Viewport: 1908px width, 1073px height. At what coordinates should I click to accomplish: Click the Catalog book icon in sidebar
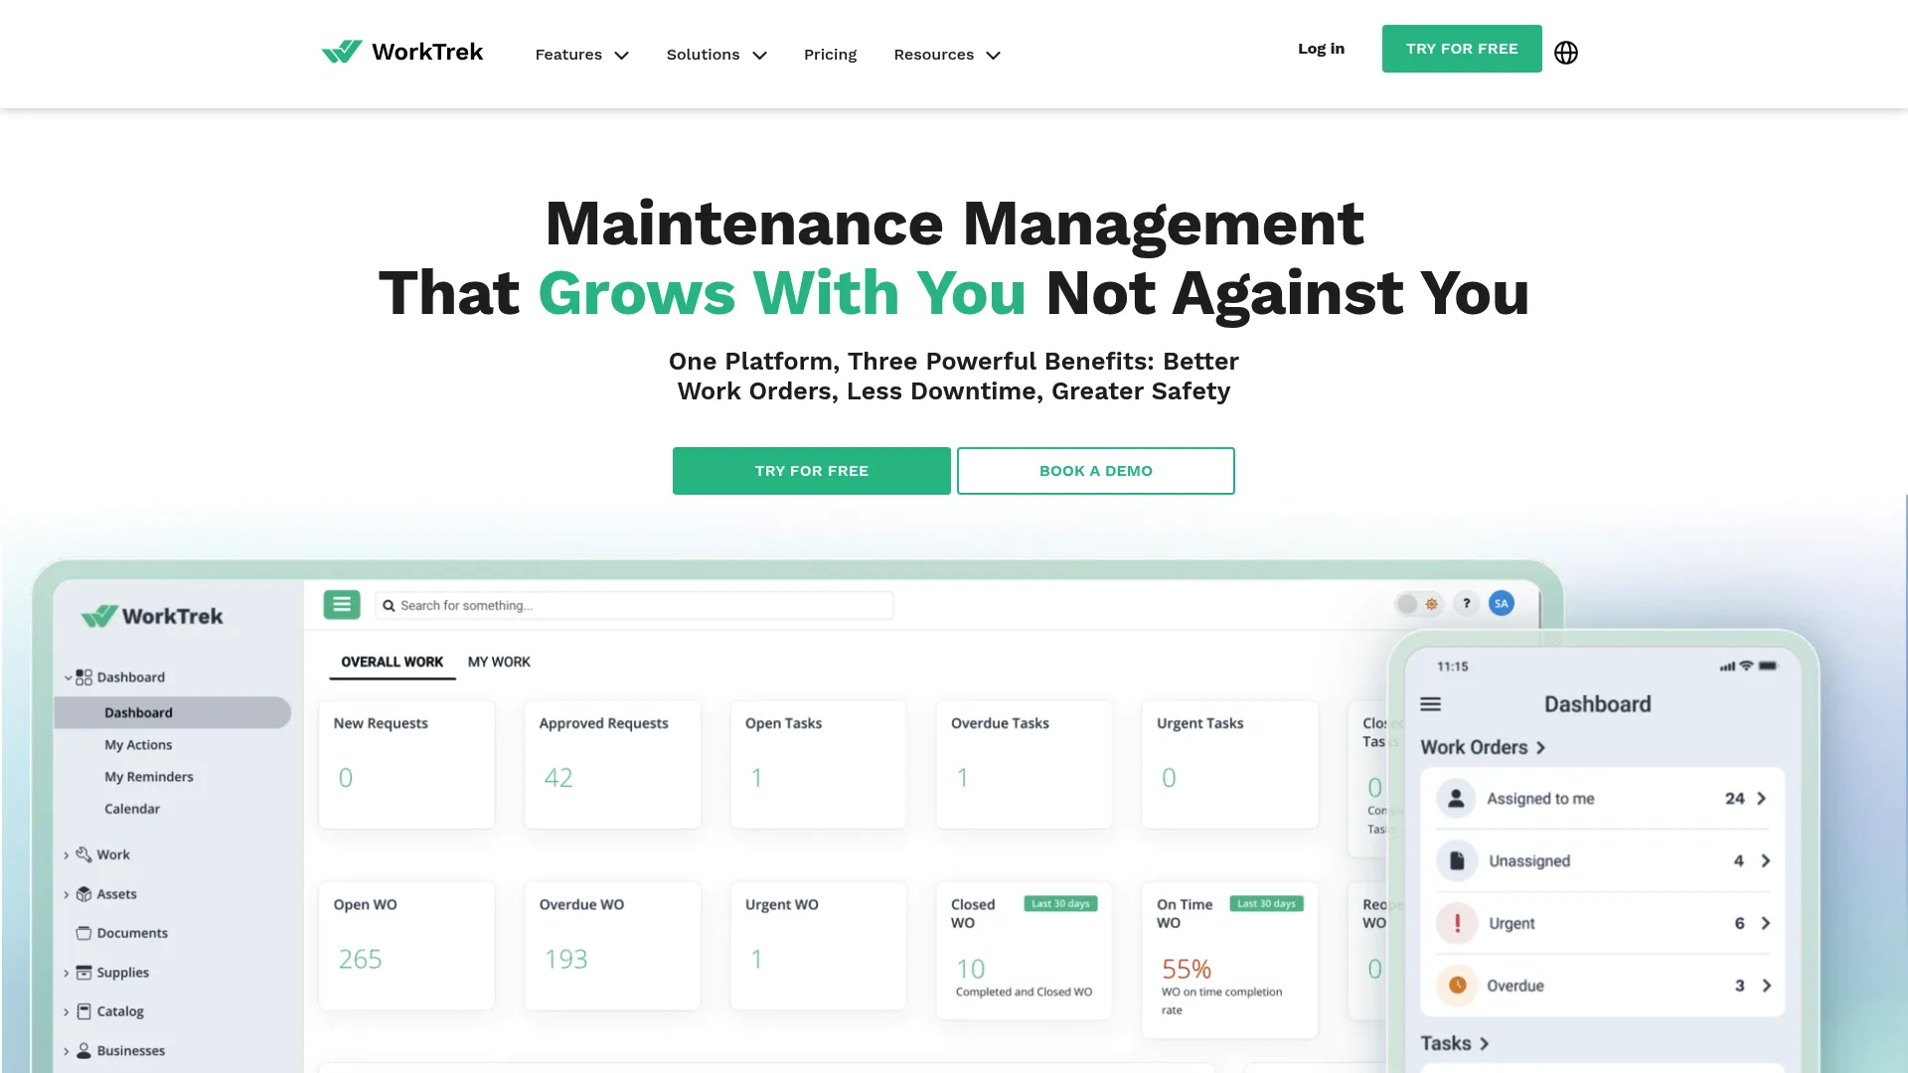(83, 1011)
